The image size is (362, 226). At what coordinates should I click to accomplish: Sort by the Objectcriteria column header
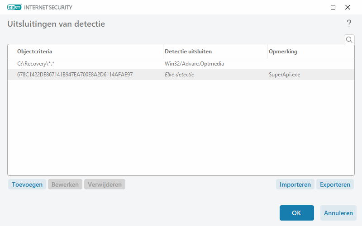point(86,52)
